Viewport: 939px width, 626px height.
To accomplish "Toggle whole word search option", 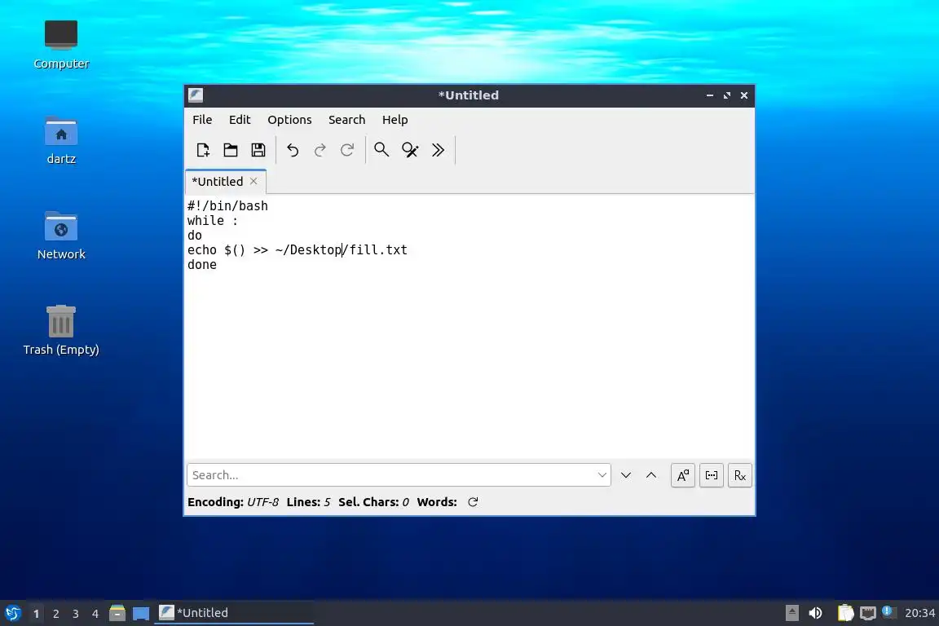I will pos(712,475).
